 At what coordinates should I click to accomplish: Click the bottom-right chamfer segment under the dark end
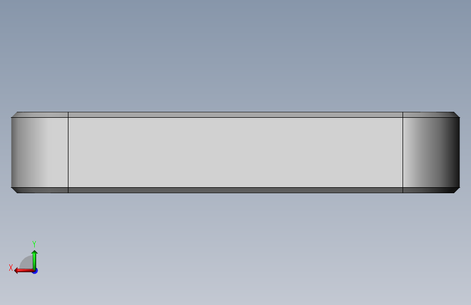point(430,190)
